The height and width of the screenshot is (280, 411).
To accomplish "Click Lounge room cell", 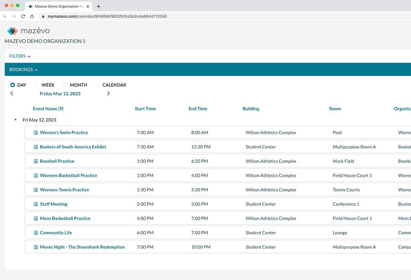I will 340,232.
